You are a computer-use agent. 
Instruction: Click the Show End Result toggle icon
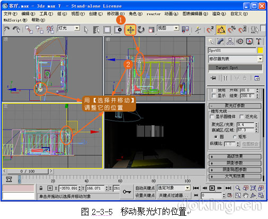(x=225, y=78)
